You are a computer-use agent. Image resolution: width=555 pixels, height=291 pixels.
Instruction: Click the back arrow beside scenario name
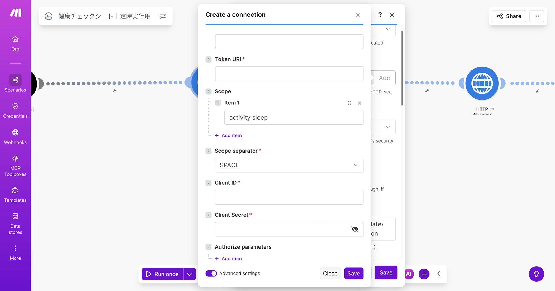(49, 16)
